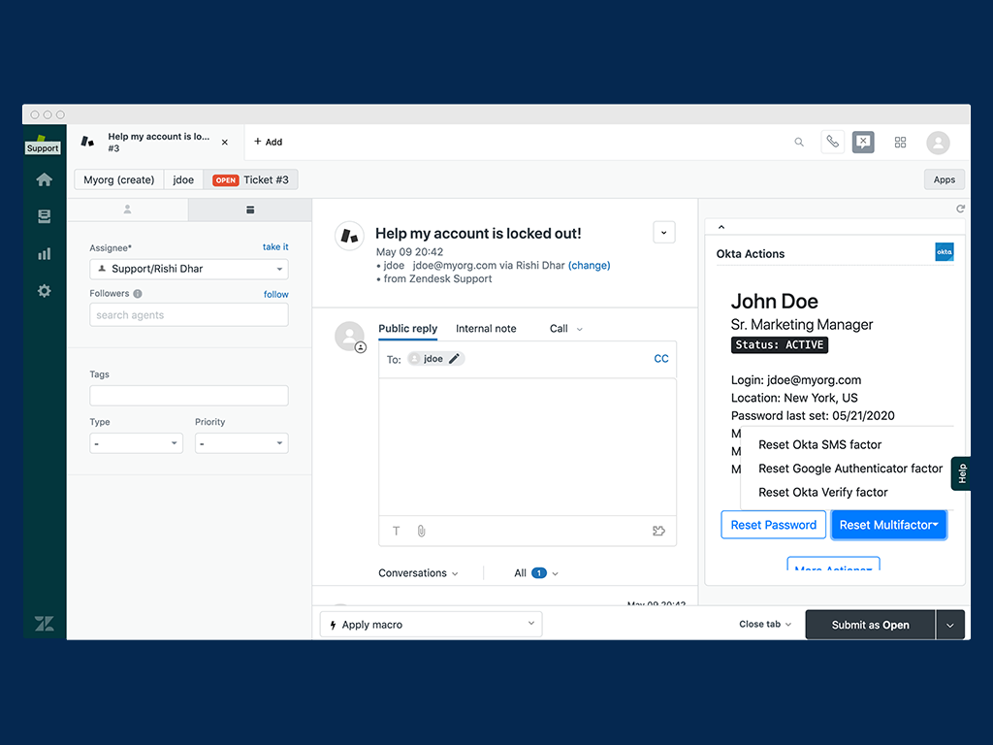Image resolution: width=993 pixels, height=745 pixels.
Task: Focus the Tags input field
Action: coord(189,396)
